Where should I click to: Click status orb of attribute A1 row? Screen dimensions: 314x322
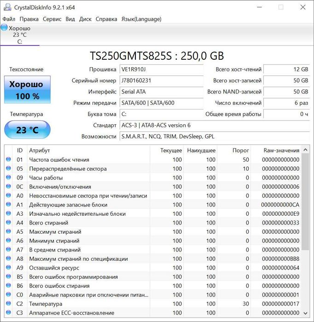[x=8, y=204]
